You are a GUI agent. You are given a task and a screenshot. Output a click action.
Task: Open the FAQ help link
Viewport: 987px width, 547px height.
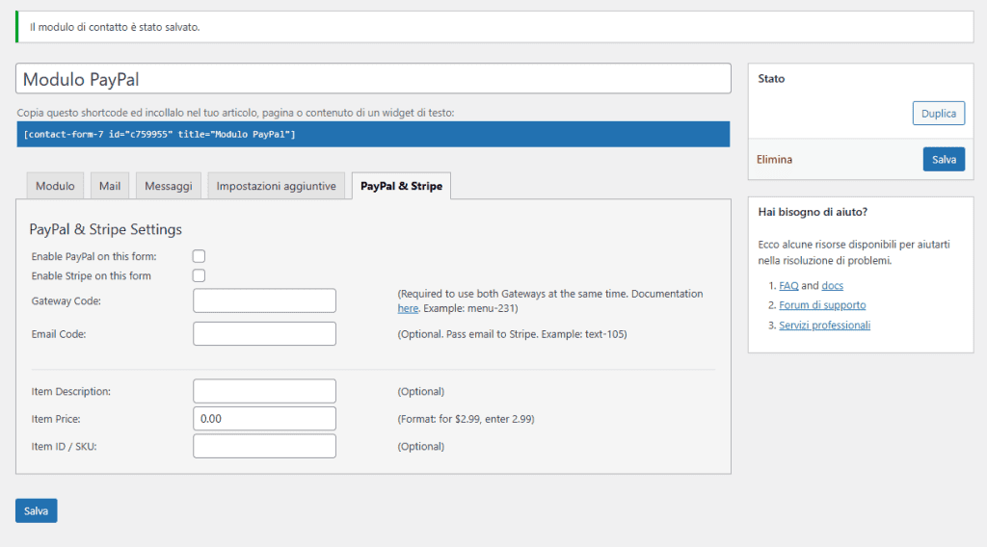pos(788,285)
